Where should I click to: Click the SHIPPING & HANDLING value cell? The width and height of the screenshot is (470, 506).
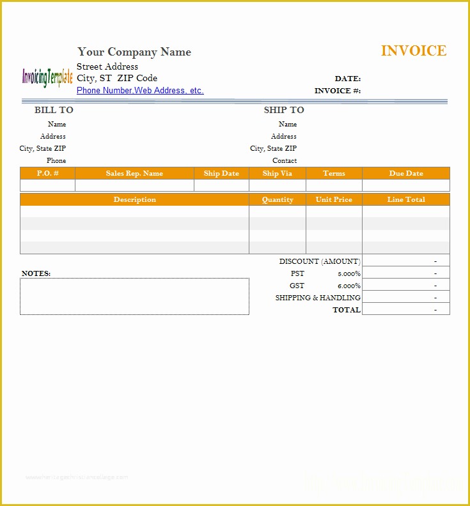point(406,296)
